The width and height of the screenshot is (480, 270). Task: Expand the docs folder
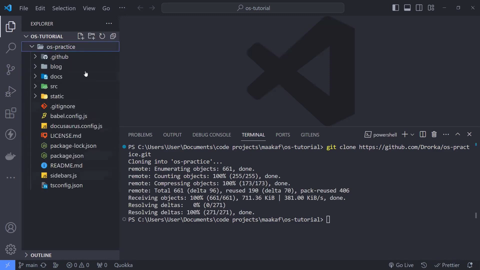[56, 76]
